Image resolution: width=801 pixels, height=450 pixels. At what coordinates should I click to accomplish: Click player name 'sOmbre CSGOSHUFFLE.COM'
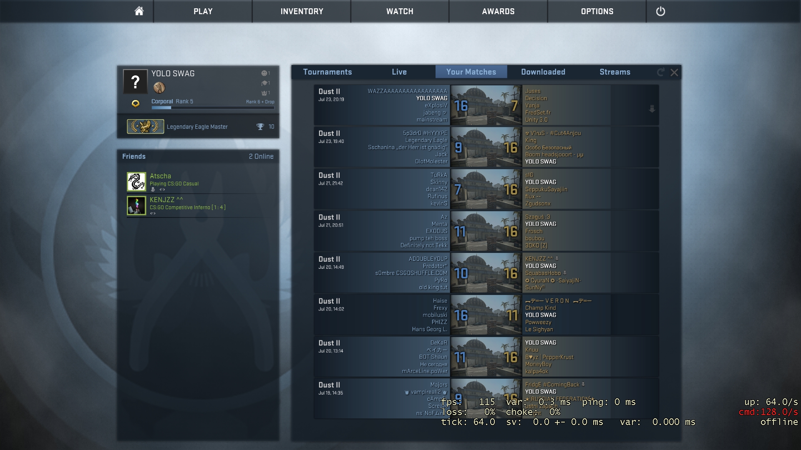pos(411,273)
